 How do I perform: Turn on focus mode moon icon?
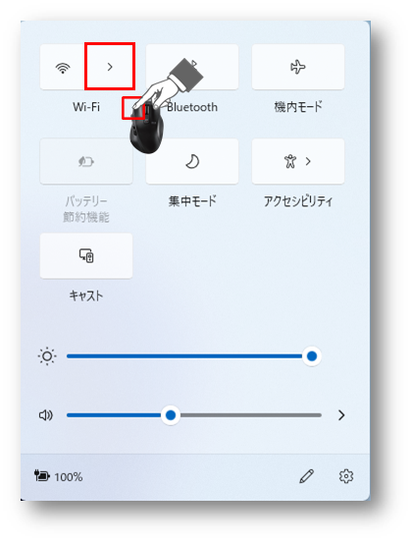(192, 161)
